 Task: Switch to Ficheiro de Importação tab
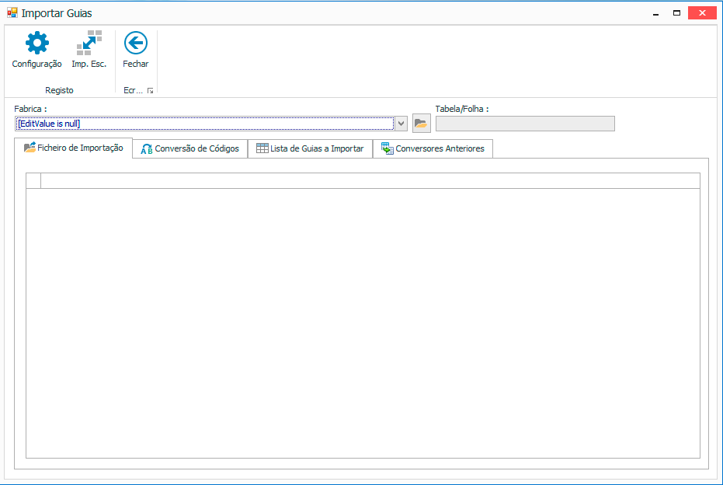pos(73,148)
